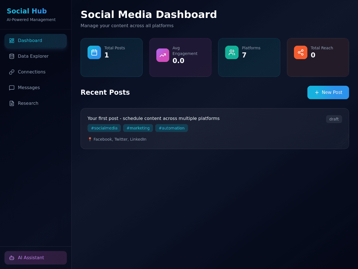Click the Total Posts calendar icon
The width and height of the screenshot is (358, 269).
click(94, 52)
